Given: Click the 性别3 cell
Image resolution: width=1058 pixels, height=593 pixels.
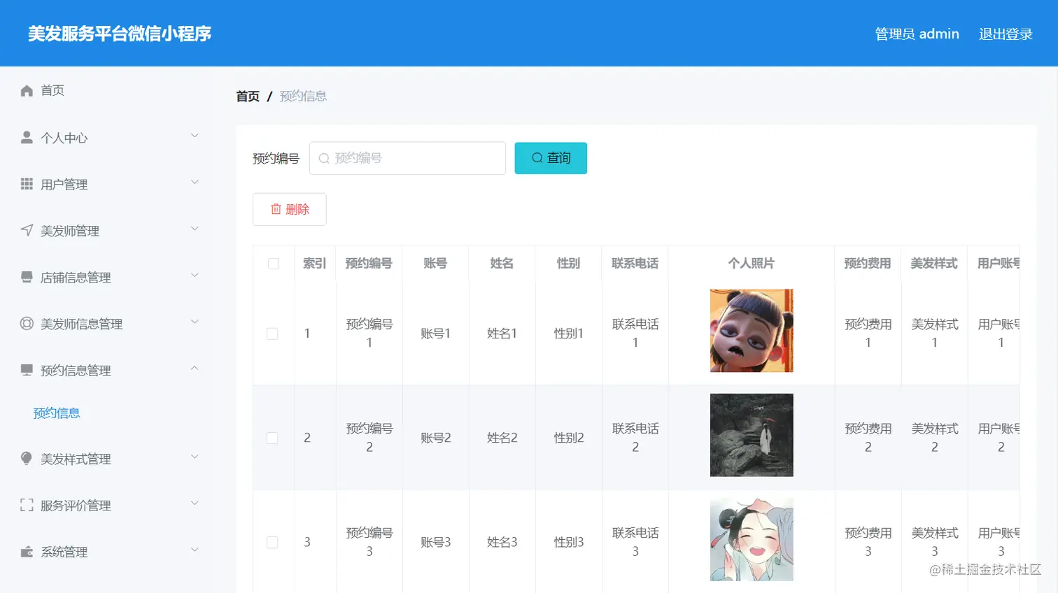Looking at the screenshot, I should (x=569, y=542).
